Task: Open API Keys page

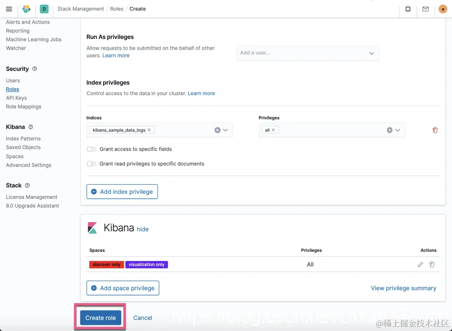Action: [x=16, y=98]
